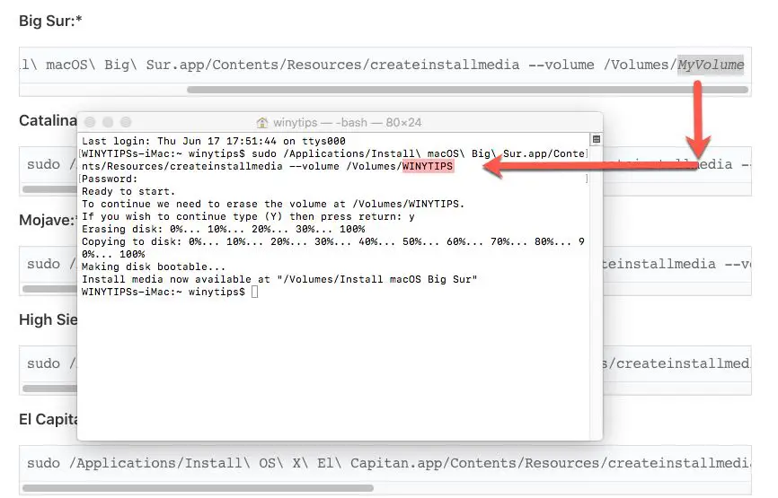The width and height of the screenshot is (778, 498).
Task: Click the High Sierra code block scrollbar
Action: [x=49, y=389]
